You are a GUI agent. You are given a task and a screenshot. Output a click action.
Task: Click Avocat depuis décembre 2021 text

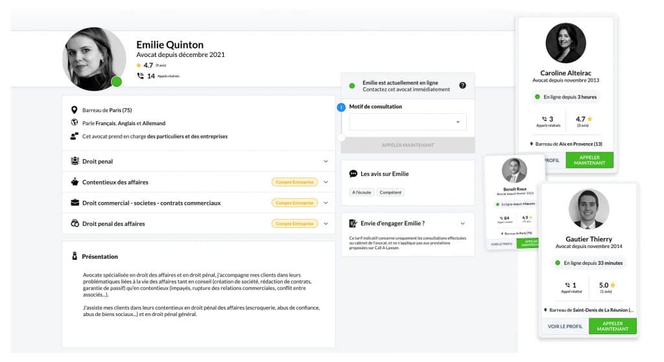tap(180, 54)
